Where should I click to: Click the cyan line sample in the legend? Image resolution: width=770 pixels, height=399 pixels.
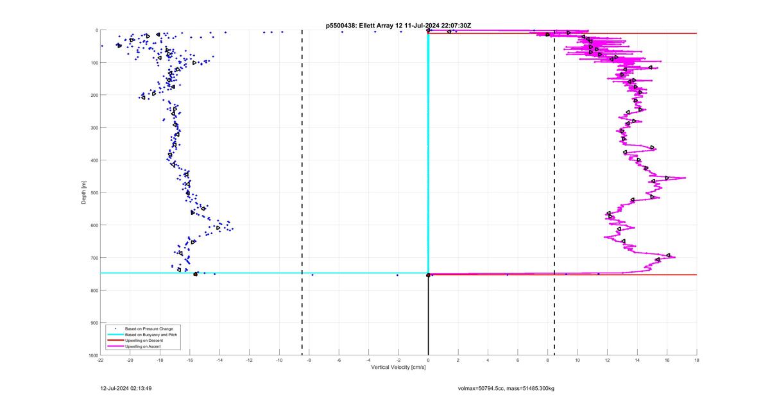point(115,334)
